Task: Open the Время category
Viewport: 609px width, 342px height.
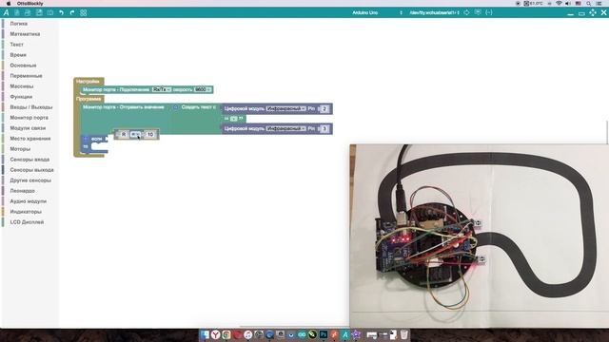Action: pyautogui.click(x=18, y=55)
